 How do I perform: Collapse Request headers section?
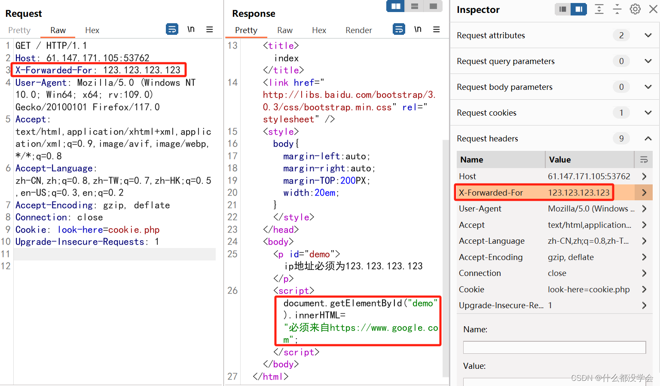tap(648, 138)
